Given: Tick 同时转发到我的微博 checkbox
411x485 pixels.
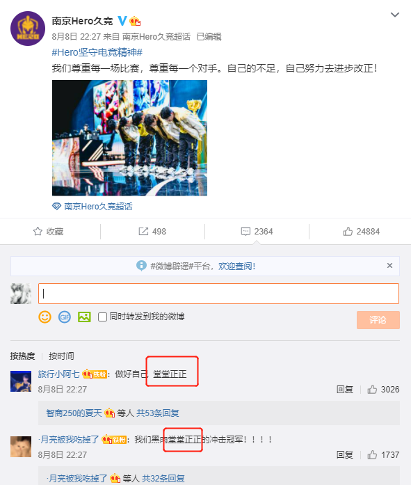Looking at the screenshot, I should pos(102,317).
